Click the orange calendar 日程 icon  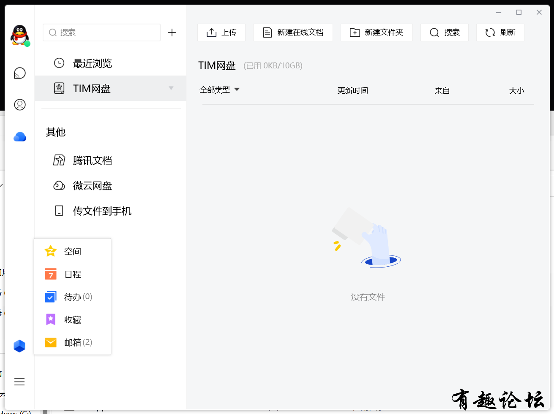tap(51, 274)
